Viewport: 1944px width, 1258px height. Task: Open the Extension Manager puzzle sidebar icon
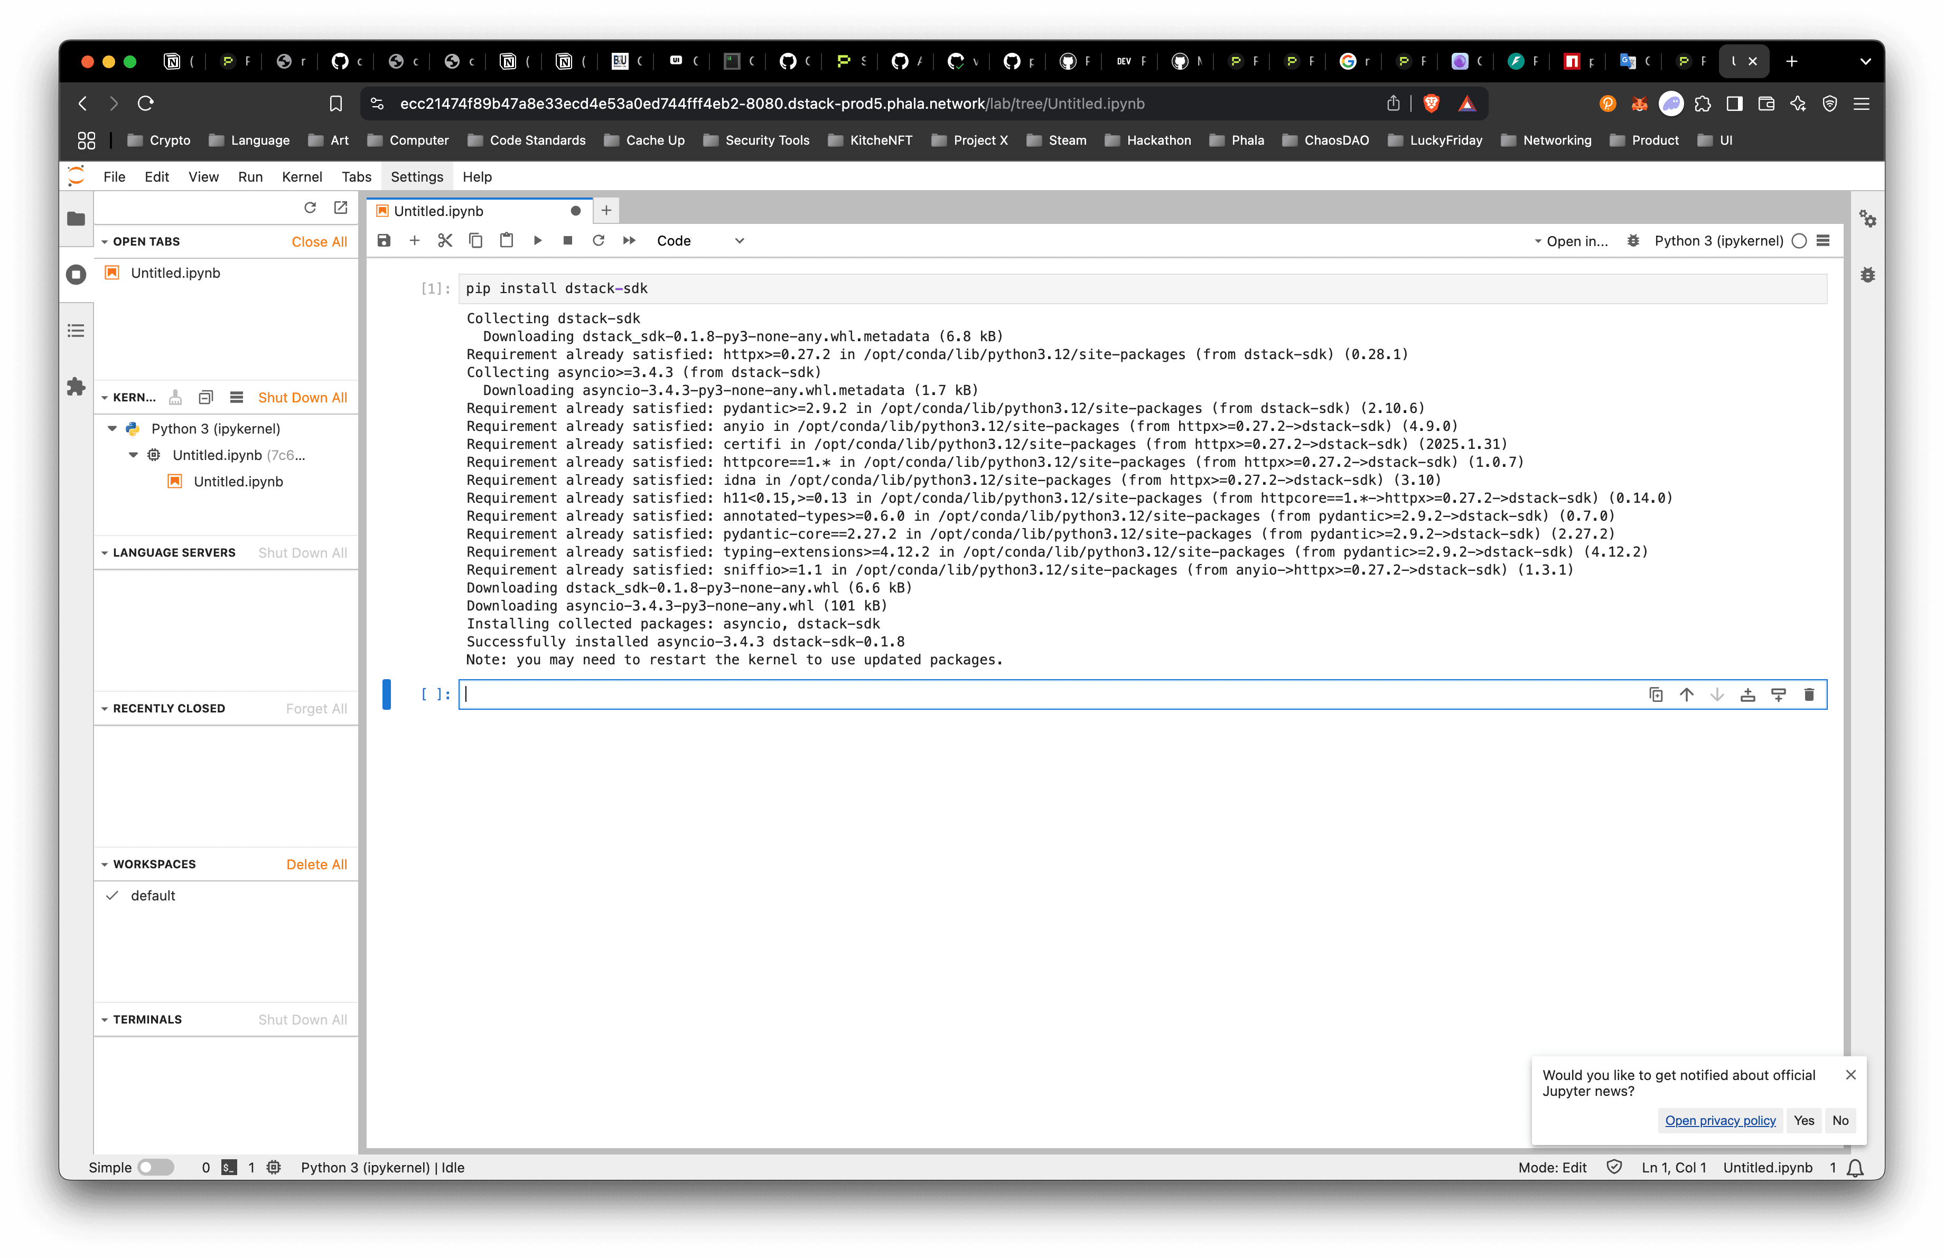(x=76, y=387)
